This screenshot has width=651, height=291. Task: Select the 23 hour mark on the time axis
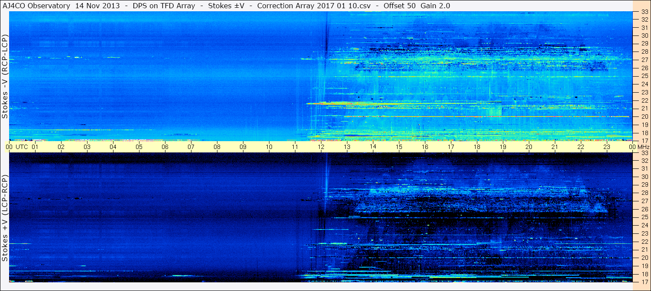coord(607,147)
